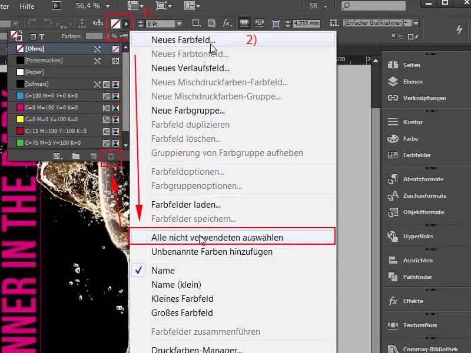Image resolution: width=471 pixels, height=353 pixels.
Task: Select the C=100 M=0 Y=0 K=0 cyan swatch
Action: (65, 96)
